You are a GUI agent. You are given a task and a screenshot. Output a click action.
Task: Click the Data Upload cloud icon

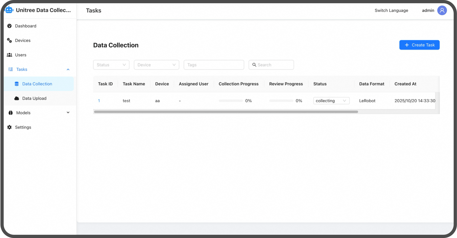17,98
